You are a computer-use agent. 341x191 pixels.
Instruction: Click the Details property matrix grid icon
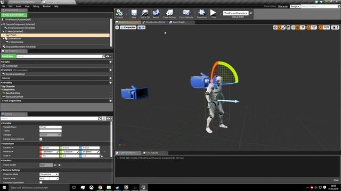pyautogui.click(x=104, y=119)
